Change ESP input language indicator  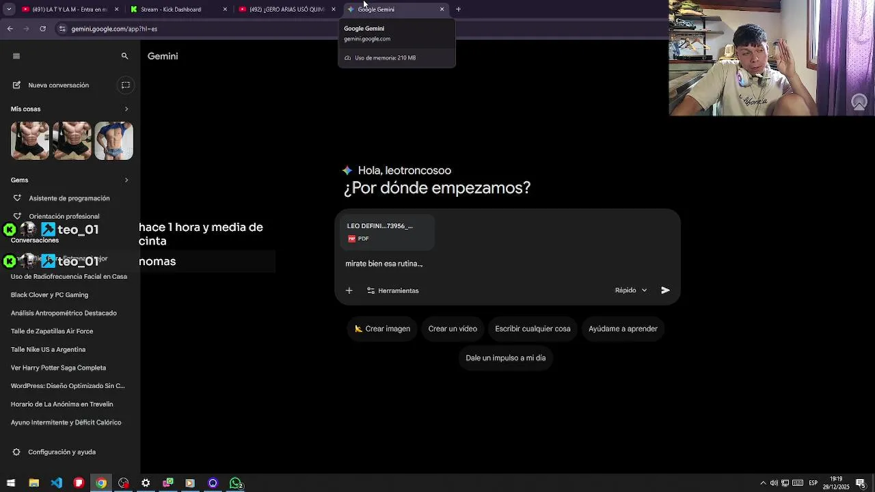tap(813, 483)
